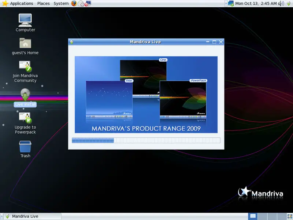Open the System menu
Image resolution: width=293 pixels, height=220 pixels.
coord(61,3)
